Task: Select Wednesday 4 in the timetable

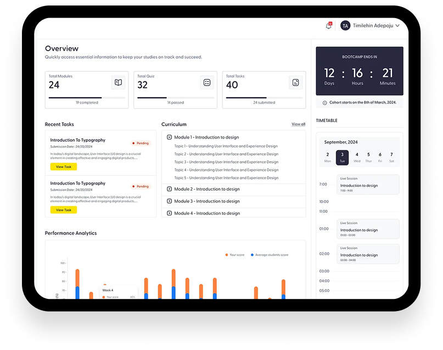Action: click(357, 157)
